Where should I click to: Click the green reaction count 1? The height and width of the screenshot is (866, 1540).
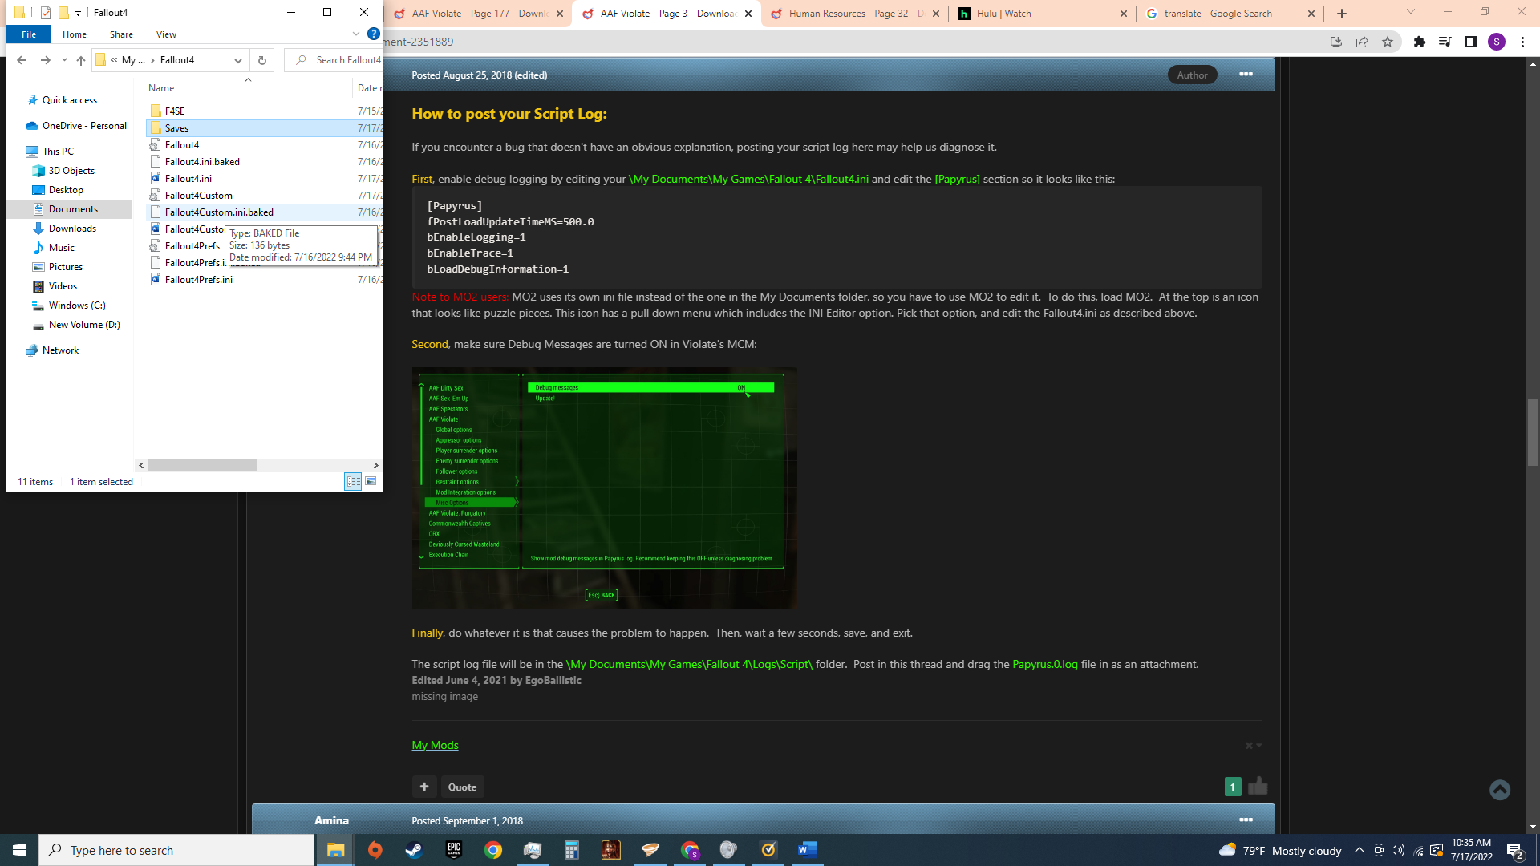click(x=1233, y=787)
